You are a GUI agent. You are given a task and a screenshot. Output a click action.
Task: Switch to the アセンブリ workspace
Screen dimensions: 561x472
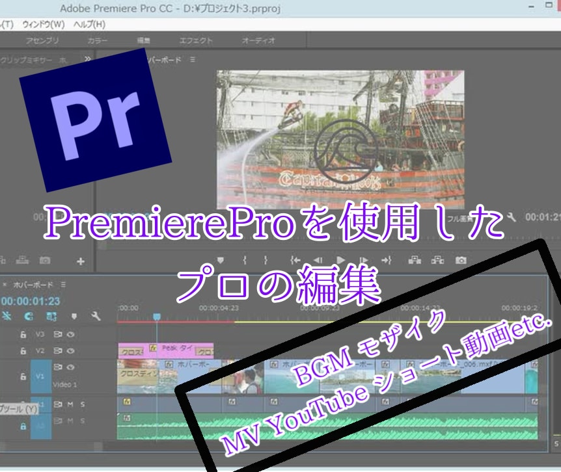click(x=42, y=40)
